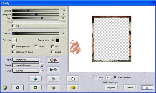Click the Register button

click(111, 88)
